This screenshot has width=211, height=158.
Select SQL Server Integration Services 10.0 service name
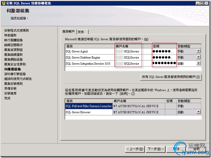coord(88,64)
